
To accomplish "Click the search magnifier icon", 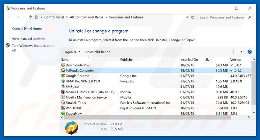I will pyautogui.click(x=250, y=17).
